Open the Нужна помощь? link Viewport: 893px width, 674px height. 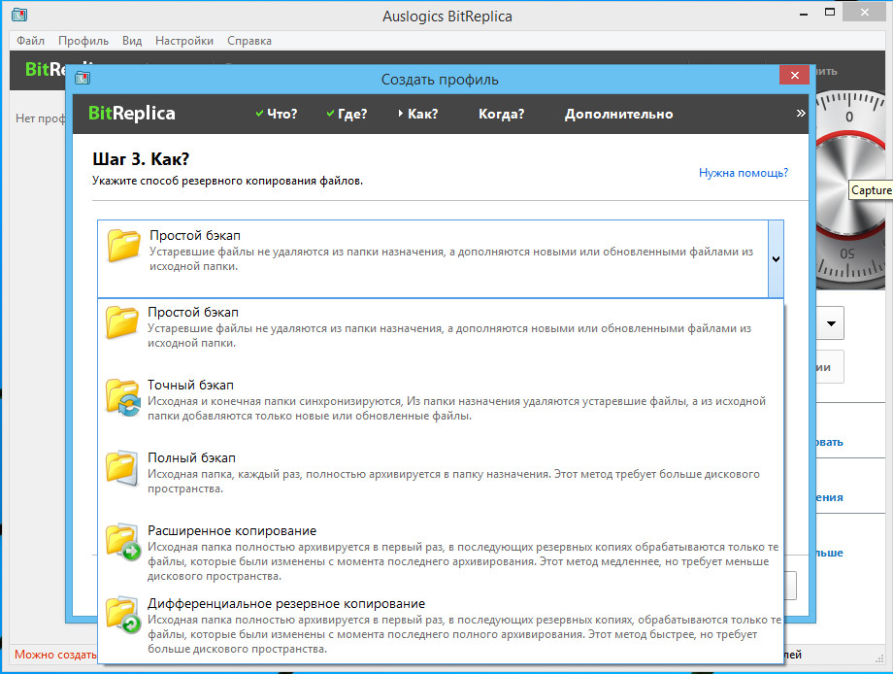pyautogui.click(x=744, y=173)
